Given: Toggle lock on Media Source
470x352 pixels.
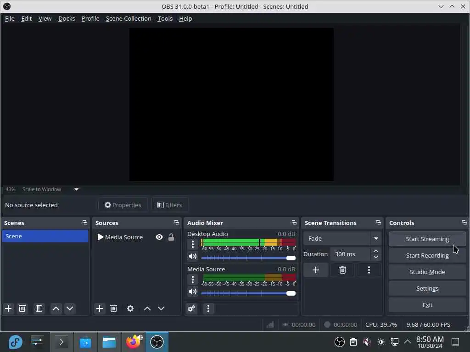Looking at the screenshot, I should tap(171, 237).
